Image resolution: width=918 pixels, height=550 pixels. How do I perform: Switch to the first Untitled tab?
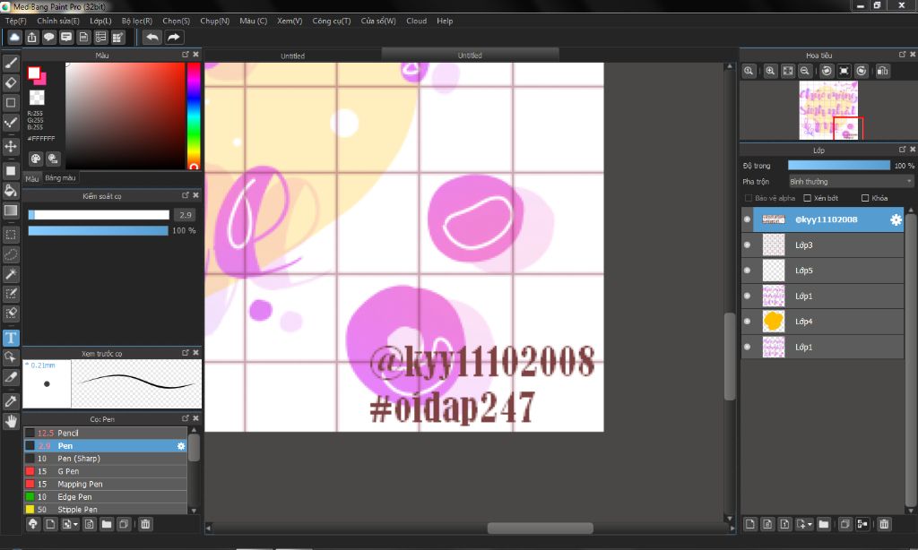coord(293,56)
